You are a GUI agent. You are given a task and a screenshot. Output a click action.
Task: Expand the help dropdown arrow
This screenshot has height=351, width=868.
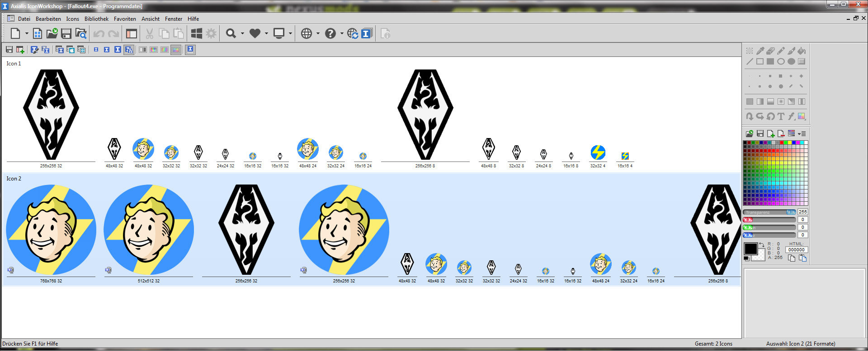(x=342, y=33)
